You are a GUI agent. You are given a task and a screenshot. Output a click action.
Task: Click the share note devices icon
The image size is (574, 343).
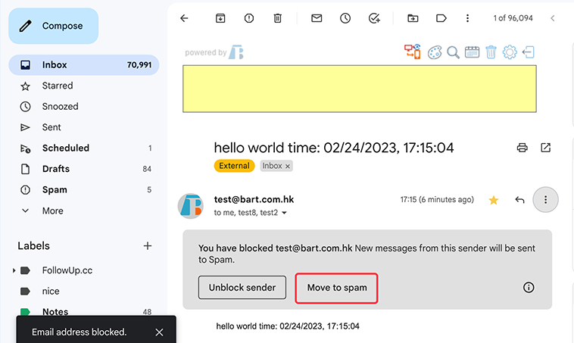(x=412, y=52)
